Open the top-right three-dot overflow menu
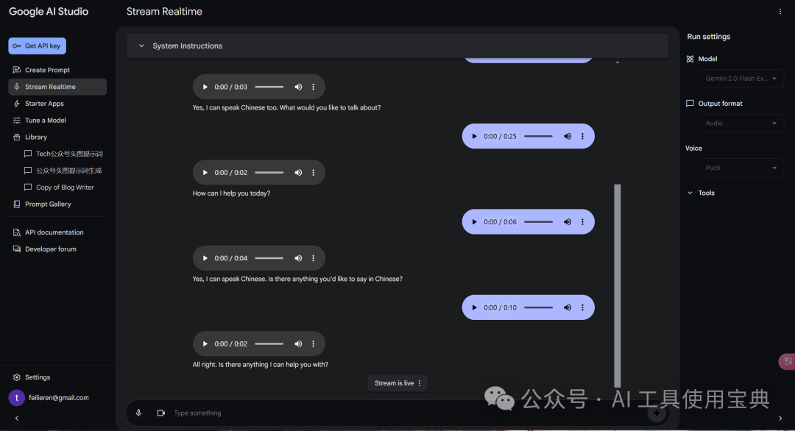795x431 pixels. tap(780, 12)
